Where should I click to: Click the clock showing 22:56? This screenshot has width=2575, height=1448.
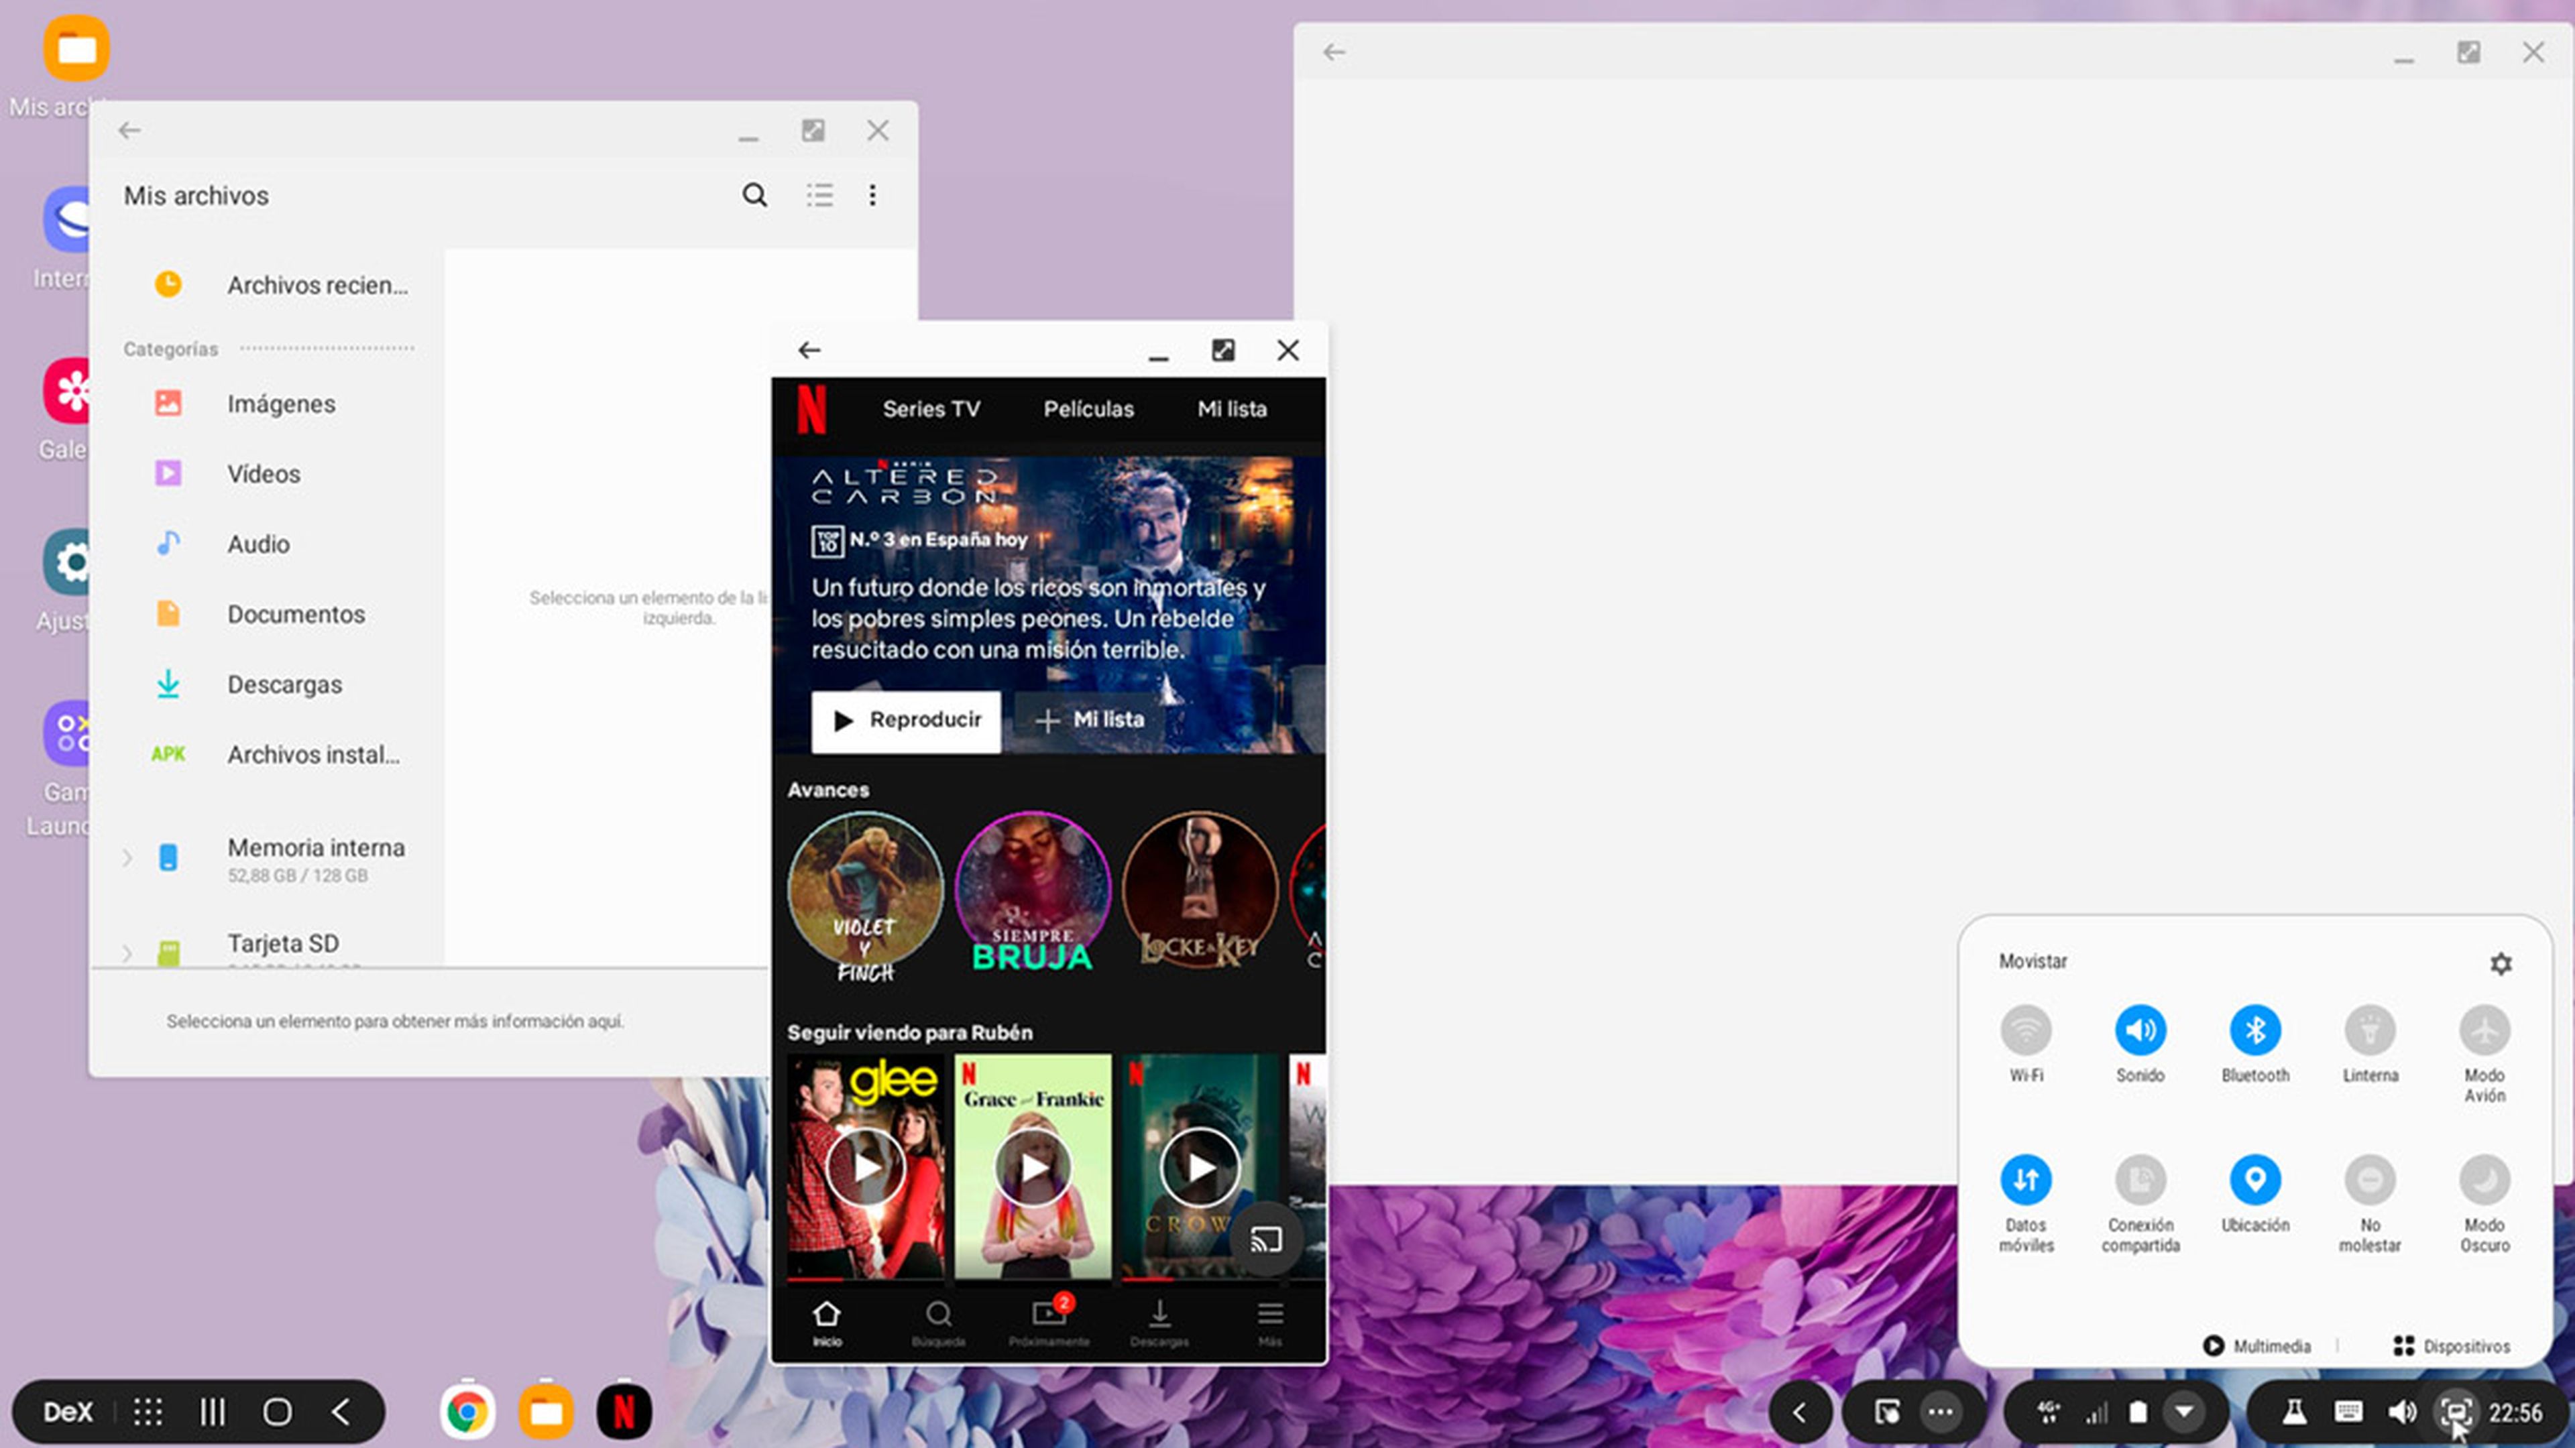(2515, 1412)
